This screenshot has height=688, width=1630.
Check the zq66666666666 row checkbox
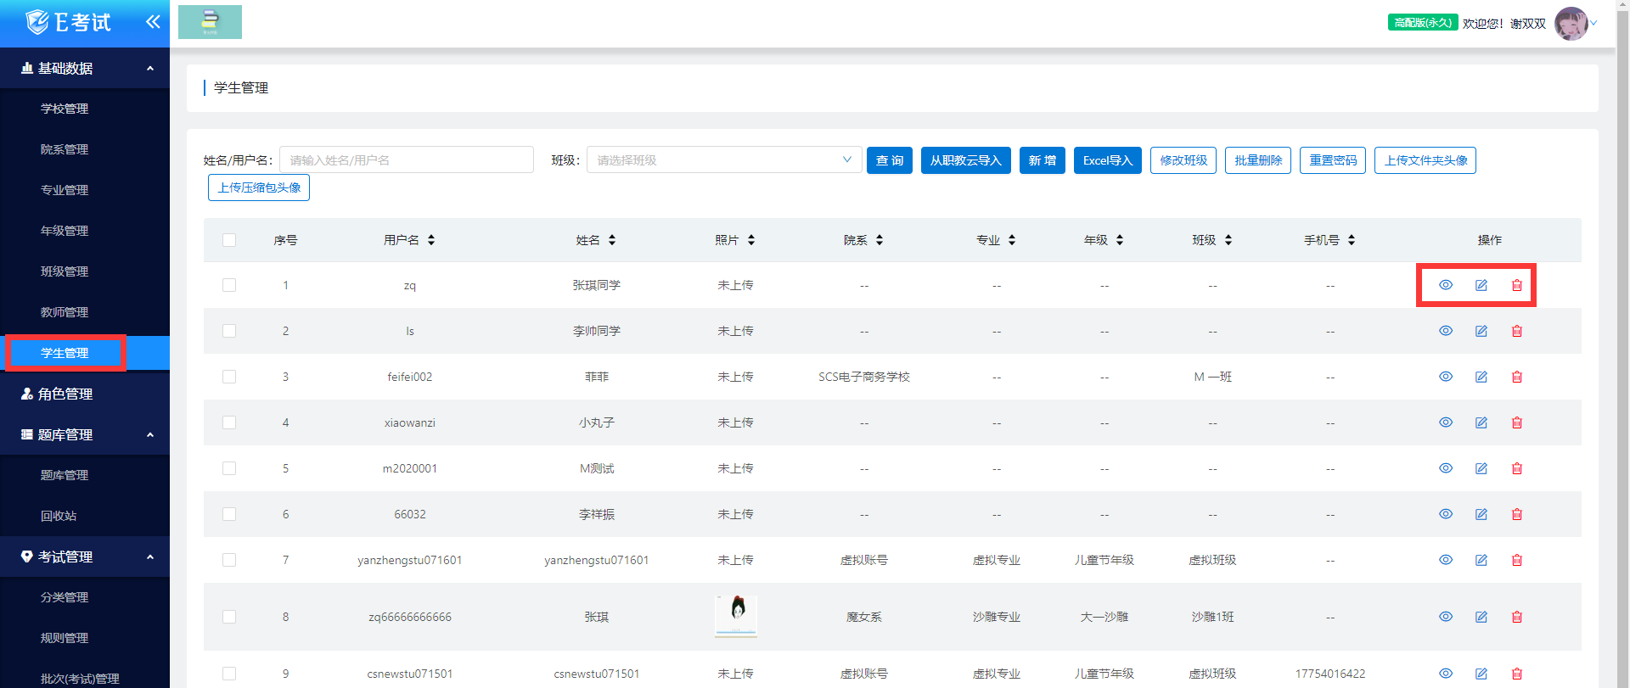pyautogui.click(x=229, y=617)
